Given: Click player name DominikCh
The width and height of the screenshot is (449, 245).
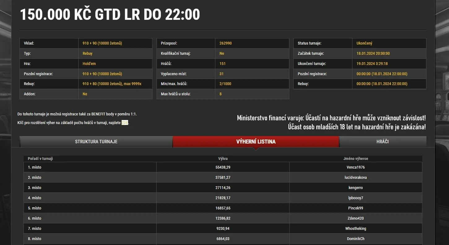Looking at the screenshot, I should coord(356,239).
